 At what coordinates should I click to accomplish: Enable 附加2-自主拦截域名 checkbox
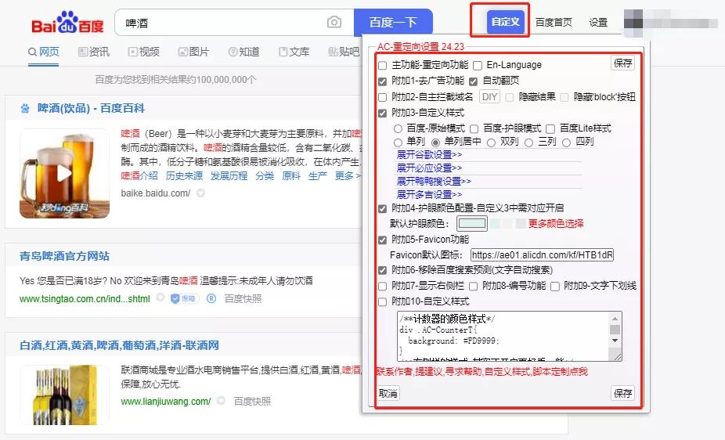pos(382,98)
